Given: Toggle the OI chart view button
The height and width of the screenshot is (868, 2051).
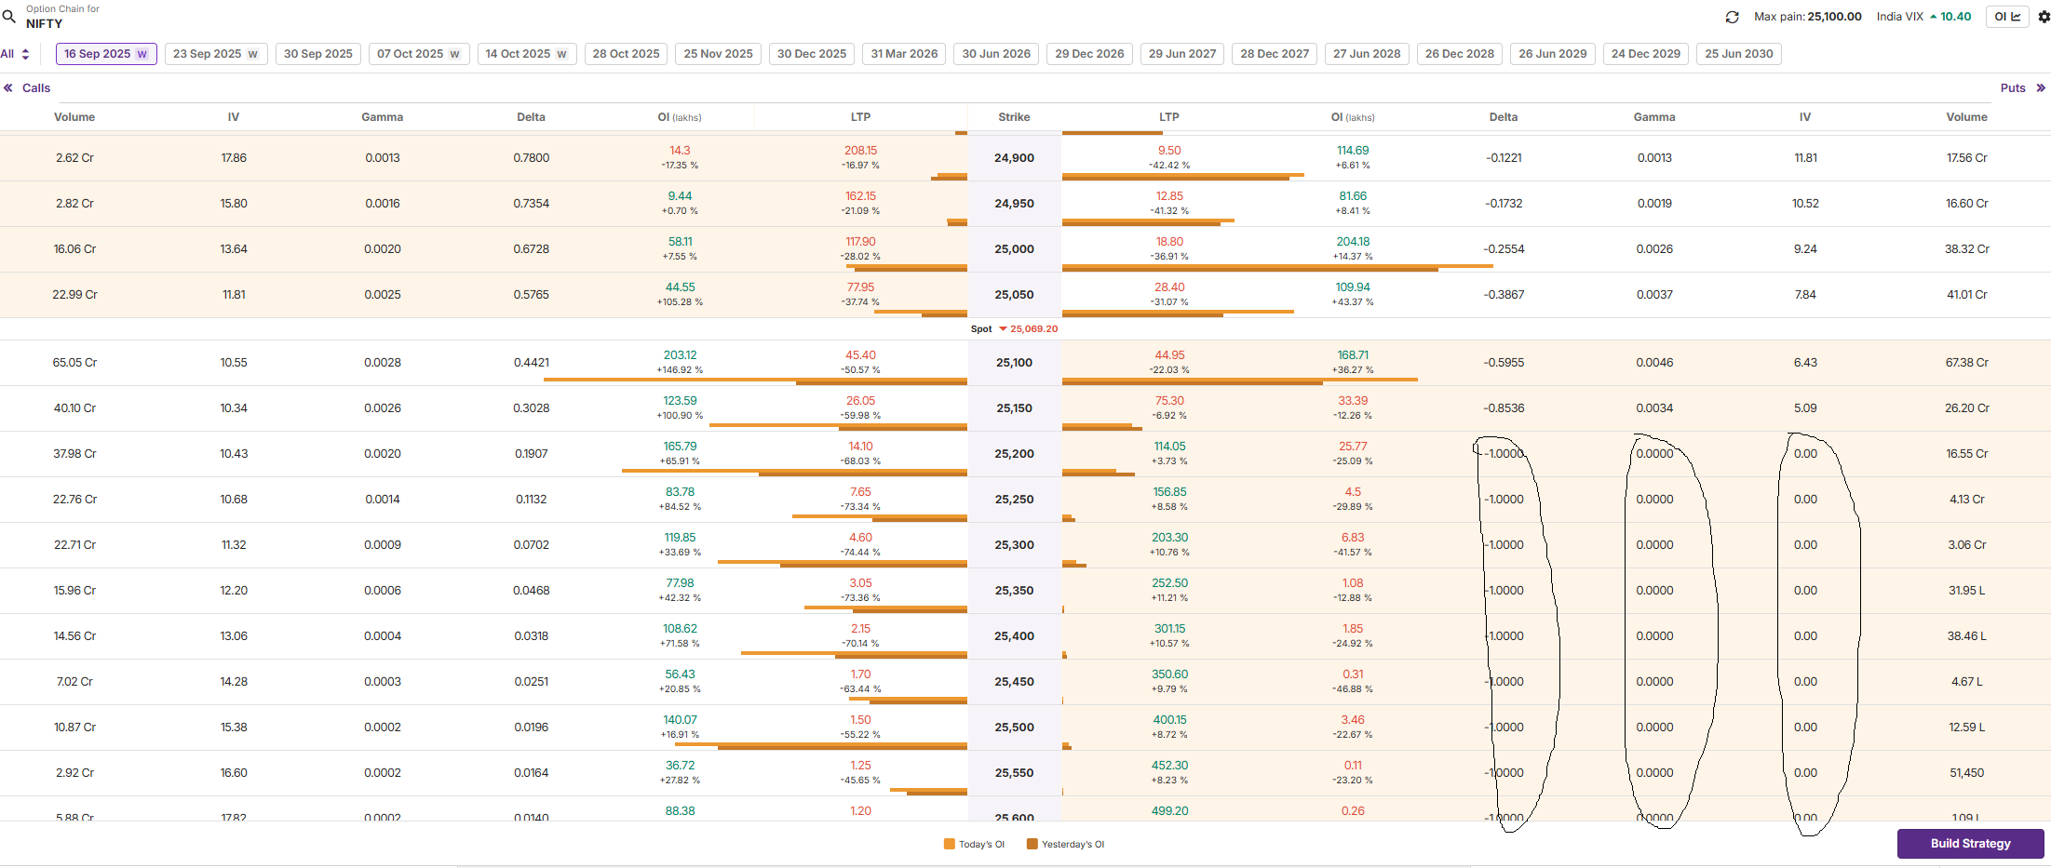Looking at the screenshot, I should 2006,17.
